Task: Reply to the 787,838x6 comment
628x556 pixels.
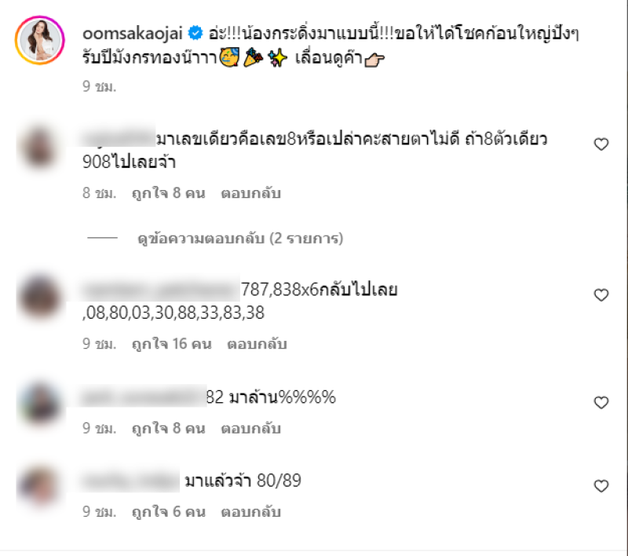Action: point(257,344)
